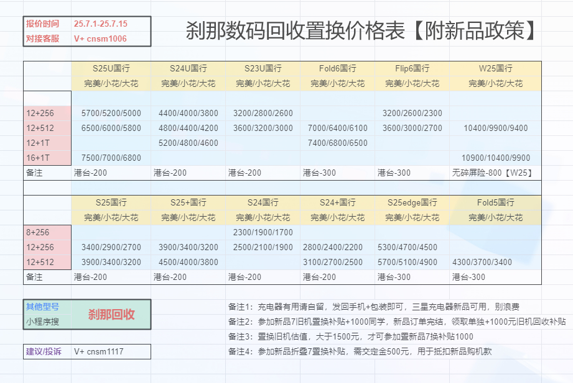This screenshot has width=573, height=383.
Task: Click price cell 7000/6400/6100
Action: (337, 128)
